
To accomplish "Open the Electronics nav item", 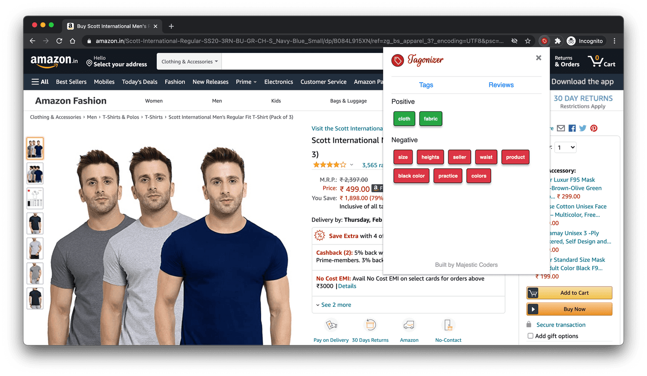I will point(279,82).
